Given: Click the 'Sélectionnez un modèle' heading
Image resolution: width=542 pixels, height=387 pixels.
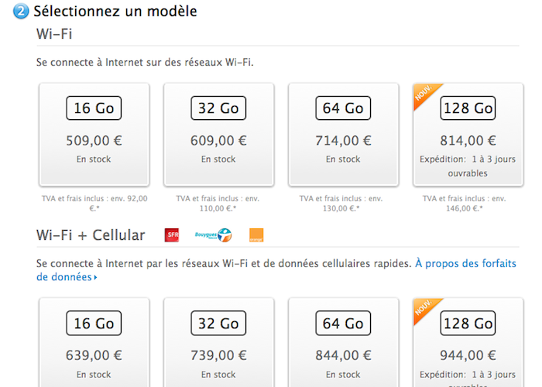Looking at the screenshot, I should pyautogui.click(x=115, y=12).
